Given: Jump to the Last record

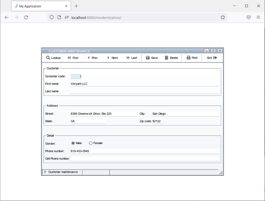Looking at the screenshot, I should pyautogui.click(x=132, y=58).
